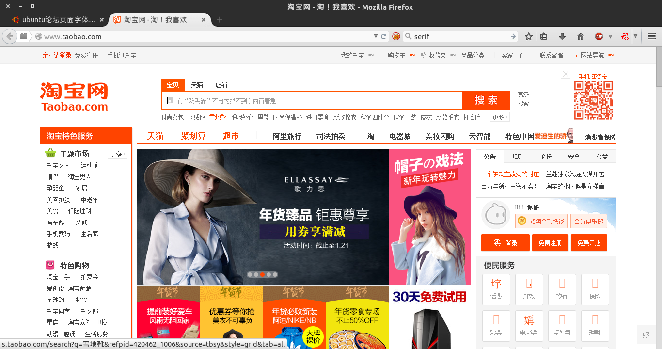Bookmark this page with the star icon
This screenshot has height=349, width=662.
pyautogui.click(x=529, y=36)
